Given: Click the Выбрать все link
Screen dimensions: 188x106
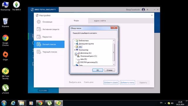Looking at the screenshot, I should coord(75,82).
